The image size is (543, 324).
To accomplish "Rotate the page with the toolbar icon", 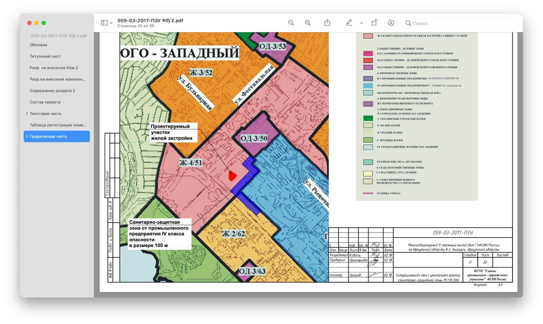I will tap(374, 23).
